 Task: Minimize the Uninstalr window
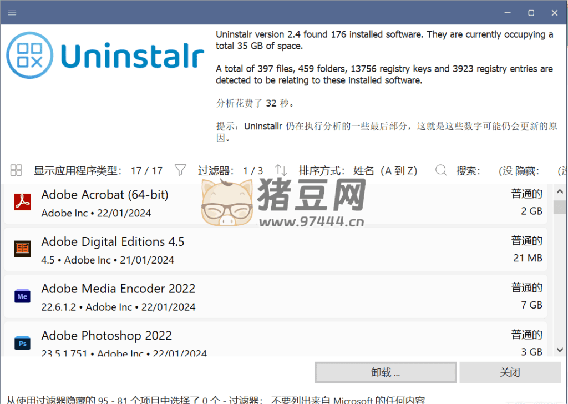(x=508, y=13)
